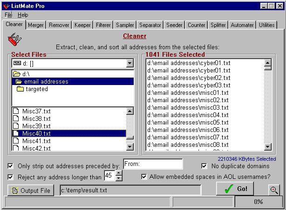Screen dimensions: 286x210
Task: Open the Help menu
Action: [23, 15]
